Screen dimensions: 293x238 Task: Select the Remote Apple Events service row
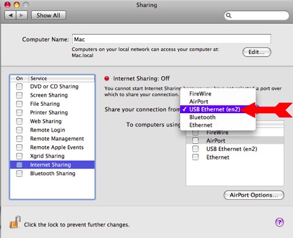52,147
